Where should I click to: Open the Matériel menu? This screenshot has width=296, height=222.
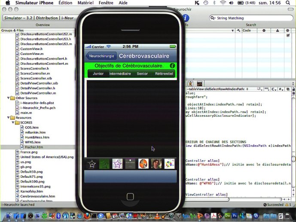pyautogui.click(x=85, y=3)
